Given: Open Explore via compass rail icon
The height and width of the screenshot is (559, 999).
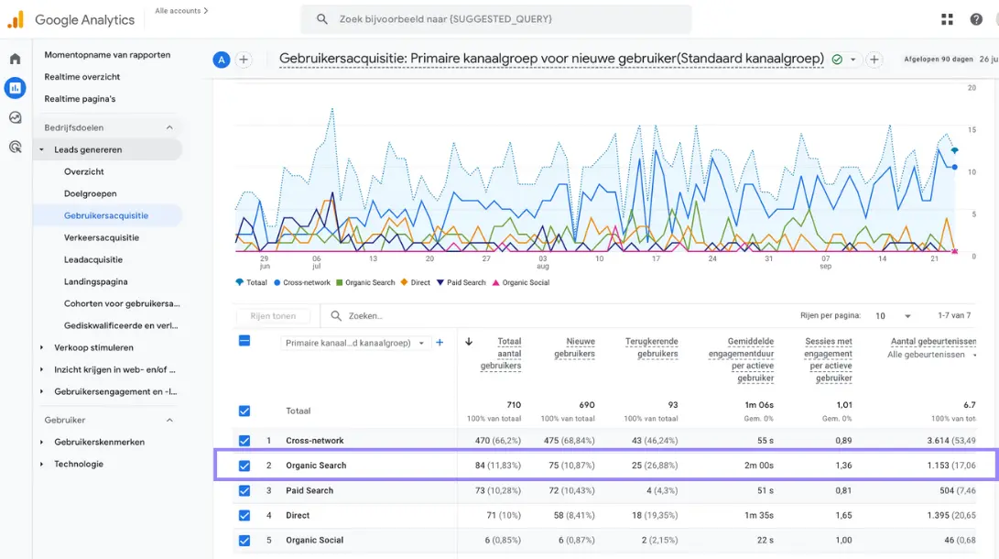Looking at the screenshot, I should 13,117.
